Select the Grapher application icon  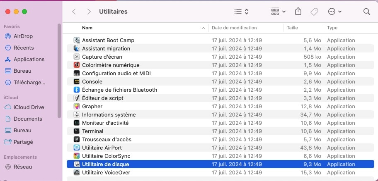77,106
